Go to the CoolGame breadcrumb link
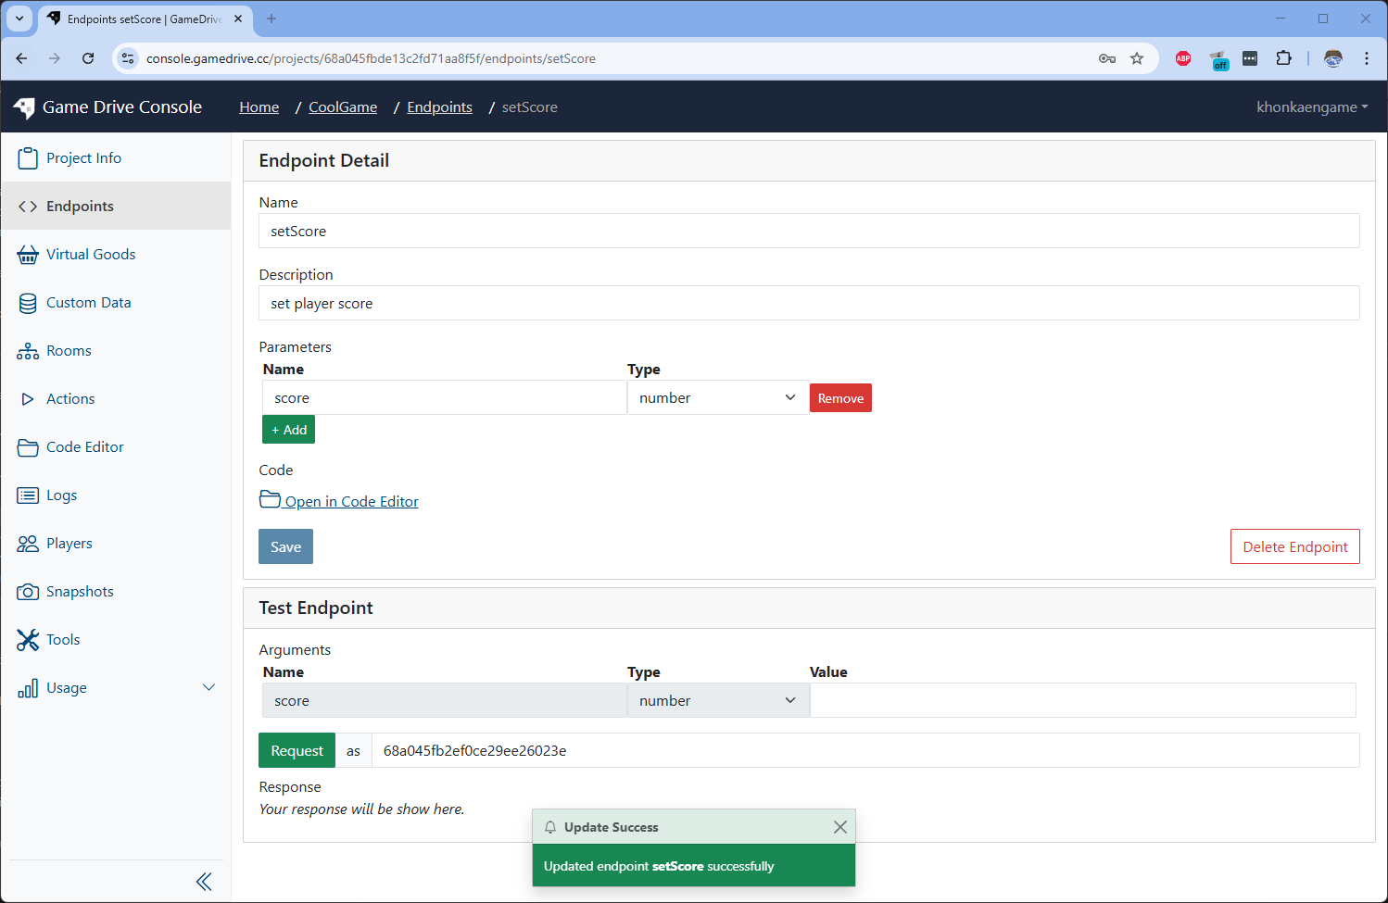This screenshot has height=903, width=1388. (x=342, y=107)
